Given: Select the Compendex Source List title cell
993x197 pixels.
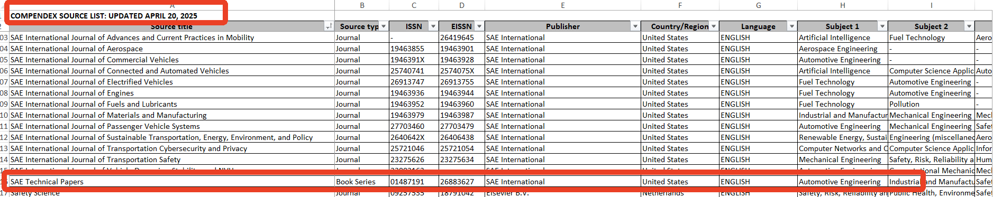Looking at the screenshot, I should (172, 16).
